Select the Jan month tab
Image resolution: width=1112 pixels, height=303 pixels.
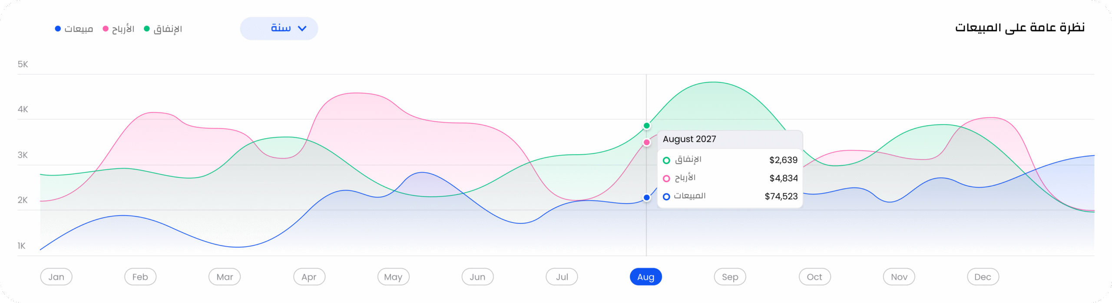tap(56, 277)
